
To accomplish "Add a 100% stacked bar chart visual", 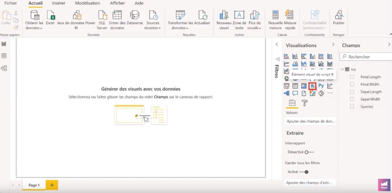I will click(321, 56).
